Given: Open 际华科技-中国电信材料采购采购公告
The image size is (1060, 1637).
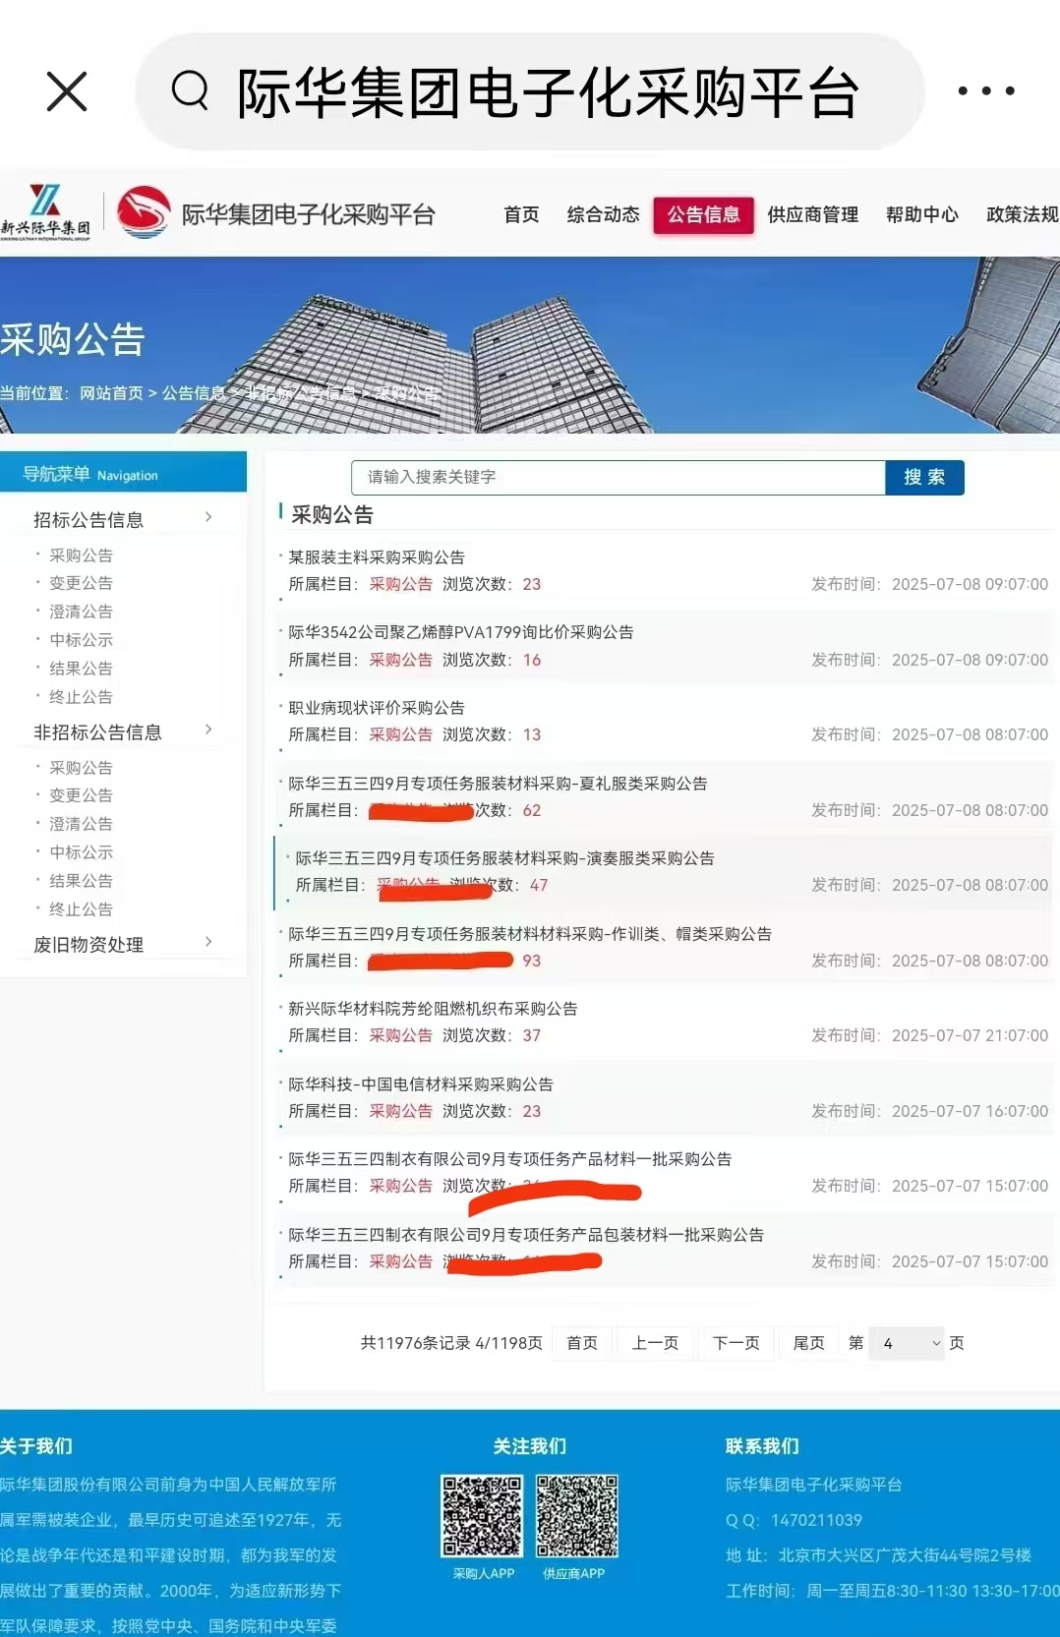Looking at the screenshot, I should [x=421, y=1084].
